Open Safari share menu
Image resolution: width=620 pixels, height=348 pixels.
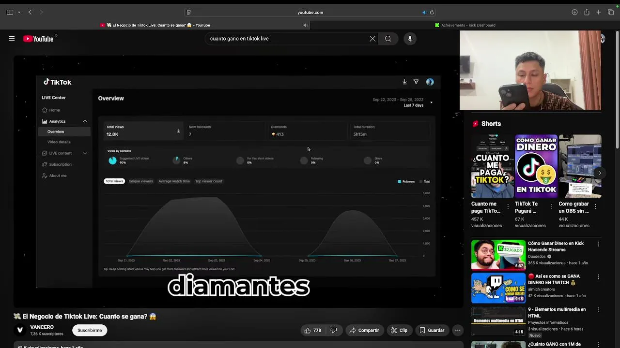587,12
